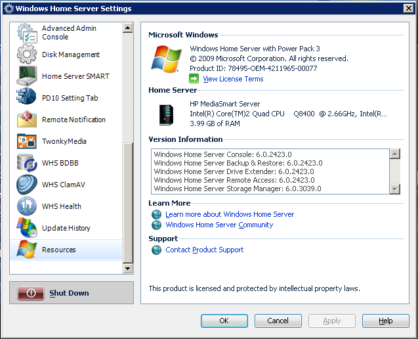Select the Remote Notification tab
The height and width of the screenshot is (339, 418).
[x=66, y=120]
